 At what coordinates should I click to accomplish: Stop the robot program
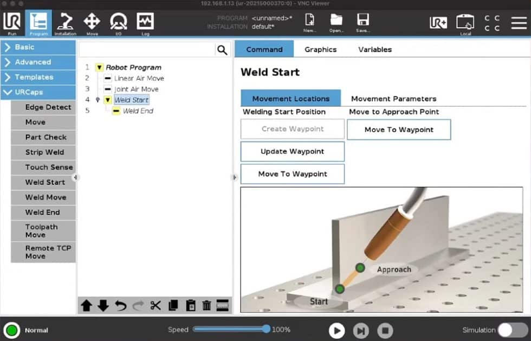tap(385, 331)
